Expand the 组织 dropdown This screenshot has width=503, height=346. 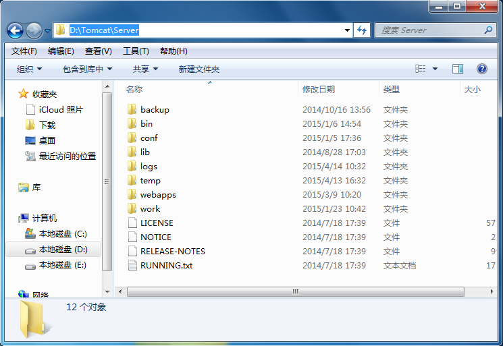click(29, 69)
